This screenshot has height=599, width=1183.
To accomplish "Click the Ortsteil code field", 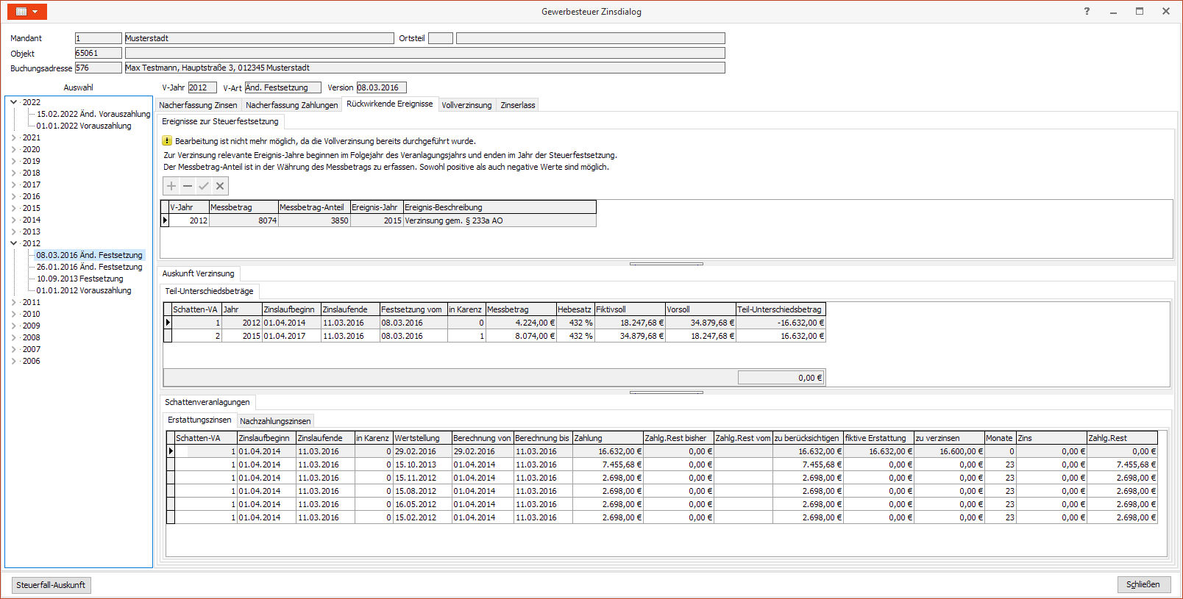I will click(441, 38).
